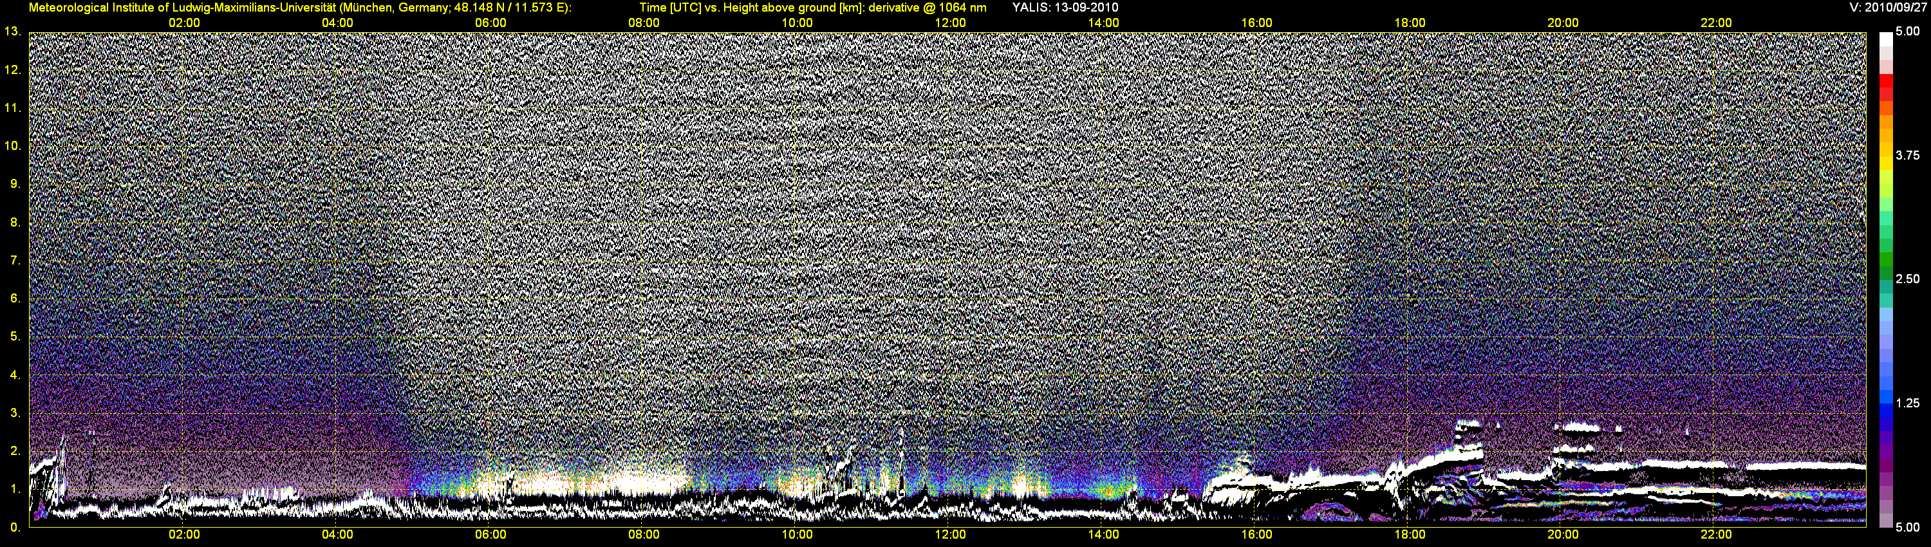The image size is (1931, 547).
Task: Click the 6 km height axis label
Action: tap(15, 298)
